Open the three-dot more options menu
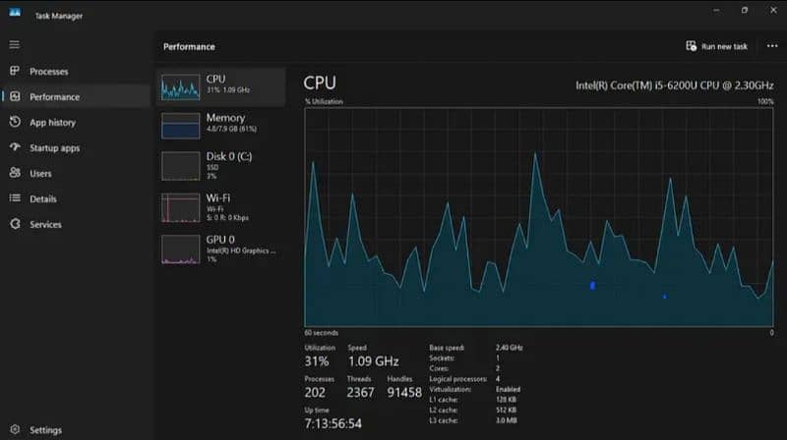Image resolution: width=787 pixels, height=440 pixels. pyautogui.click(x=771, y=46)
